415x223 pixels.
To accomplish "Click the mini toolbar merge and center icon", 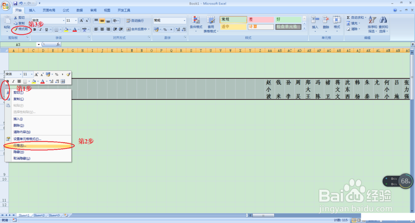I will tap(63, 81).
